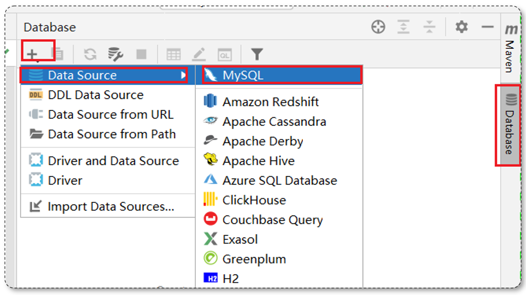This screenshot has width=526, height=295.
Task: Open Data Source Properties wrench icon
Action: [115, 53]
